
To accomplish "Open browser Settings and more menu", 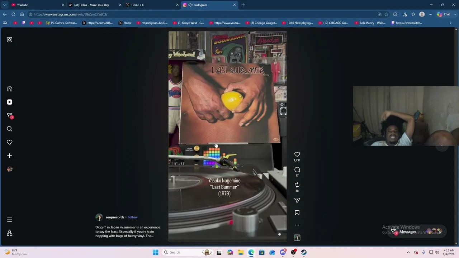I will (431, 14).
